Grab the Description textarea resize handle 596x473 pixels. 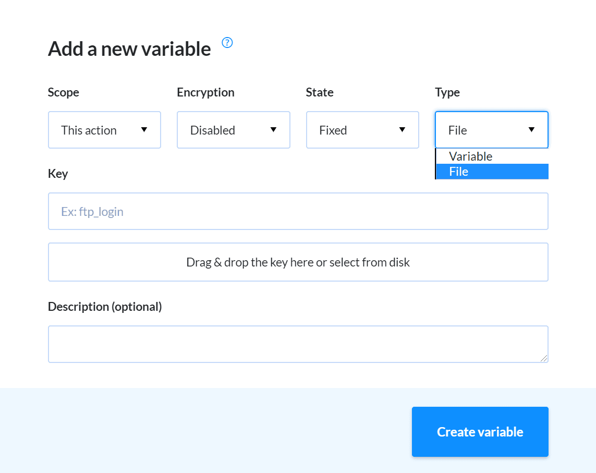point(544,358)
